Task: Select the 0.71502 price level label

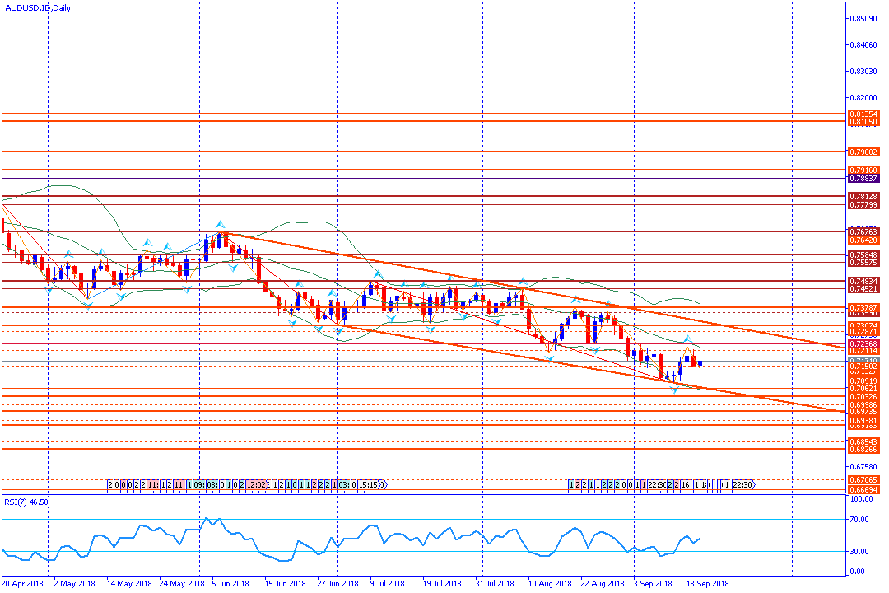Action: click(x=863, y=367)
